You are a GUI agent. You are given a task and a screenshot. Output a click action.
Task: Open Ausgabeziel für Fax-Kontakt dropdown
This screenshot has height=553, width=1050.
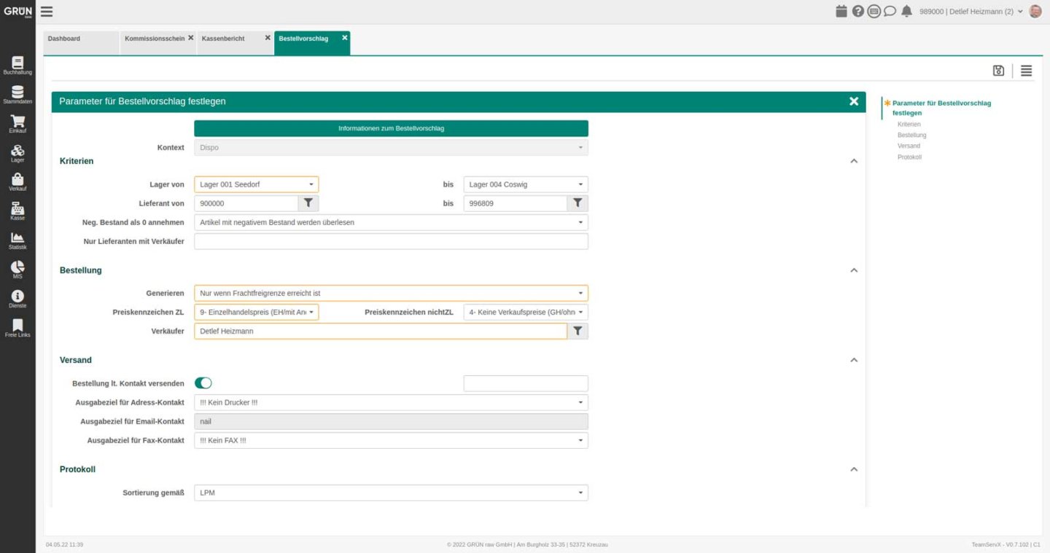click(x=391, y=440)
